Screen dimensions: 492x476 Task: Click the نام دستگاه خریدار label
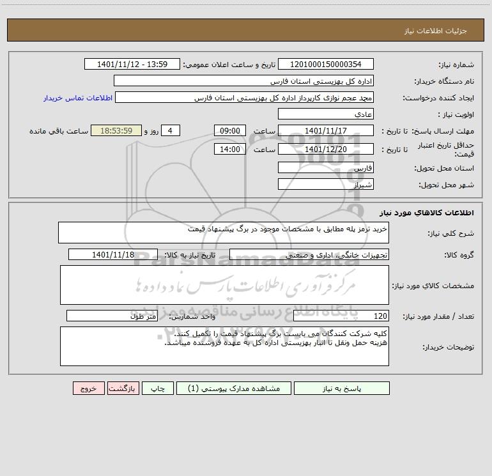click(444, 81)
